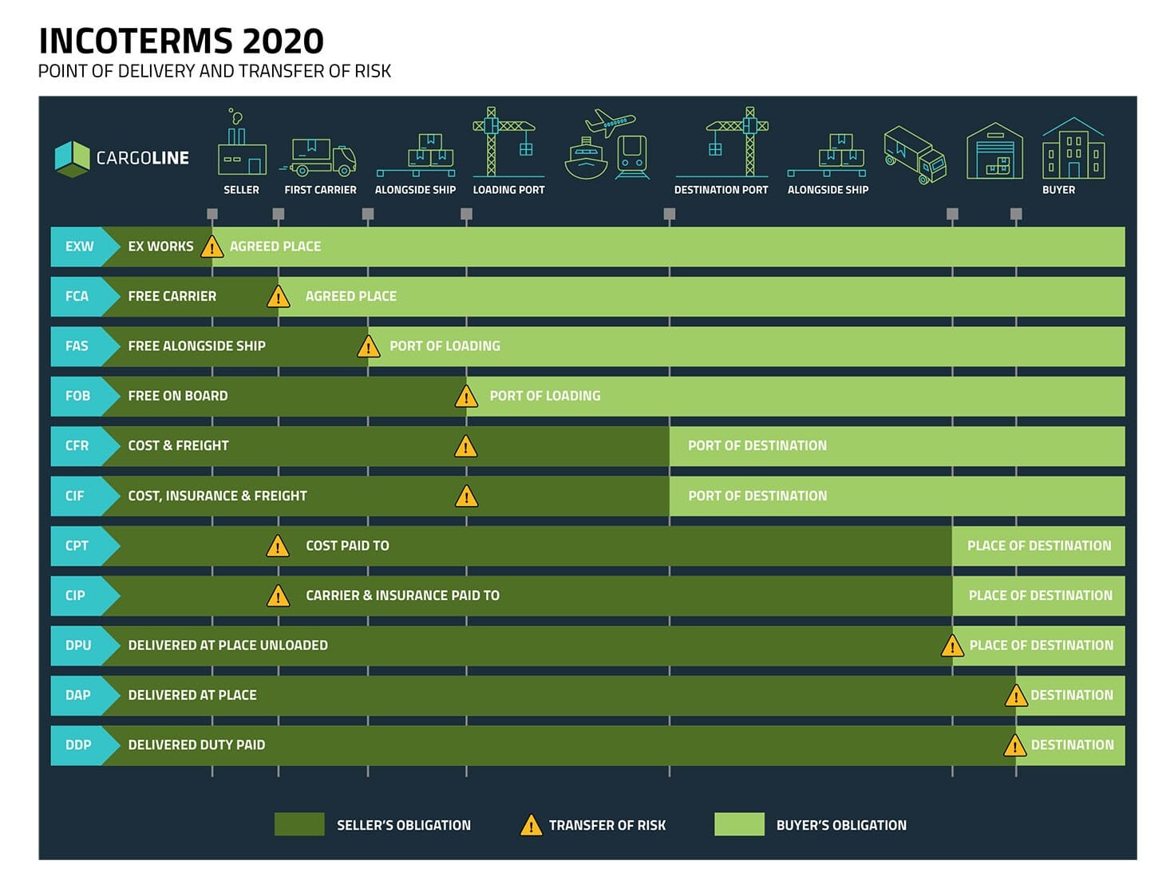This screenshot has height=896, width=1174.
Task: Click the warning triangle in FAS row
Action: (x=368, y=346)
